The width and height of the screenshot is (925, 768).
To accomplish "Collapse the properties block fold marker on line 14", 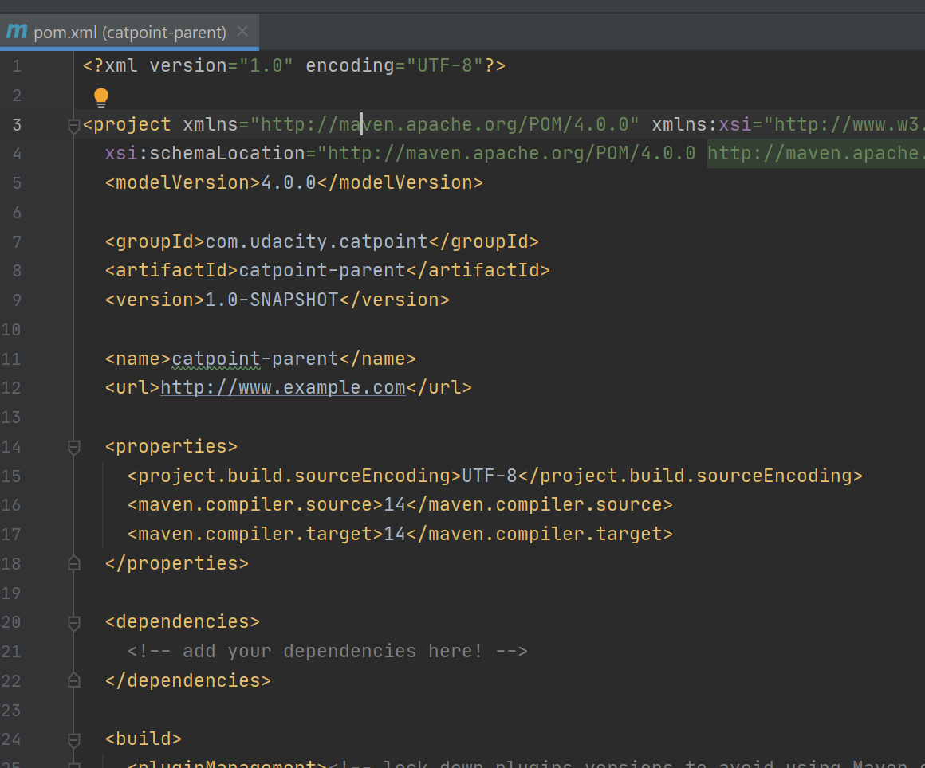I will click(x=73, y=447).
